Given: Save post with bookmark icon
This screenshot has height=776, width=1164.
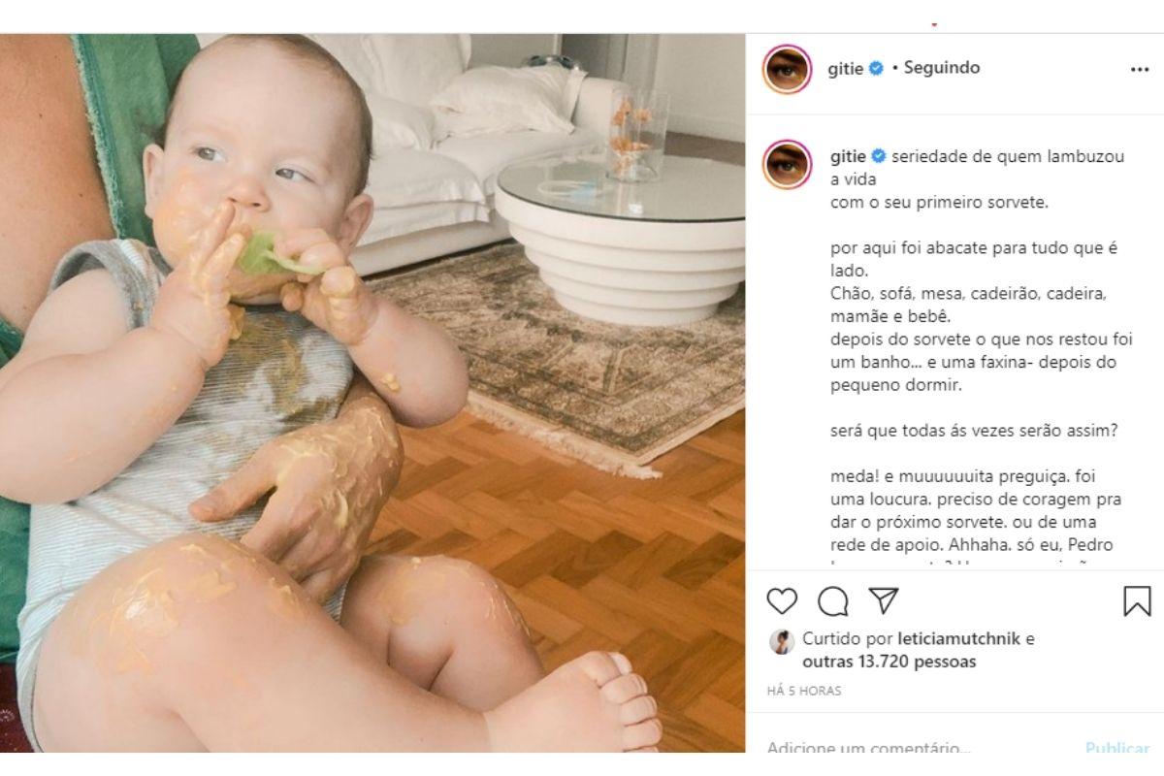Looking at the screenshot, I should [x=1137, y=601].
